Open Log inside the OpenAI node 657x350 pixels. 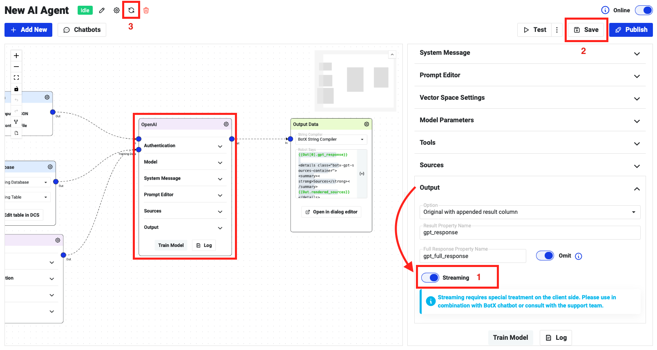coord(204,245)
